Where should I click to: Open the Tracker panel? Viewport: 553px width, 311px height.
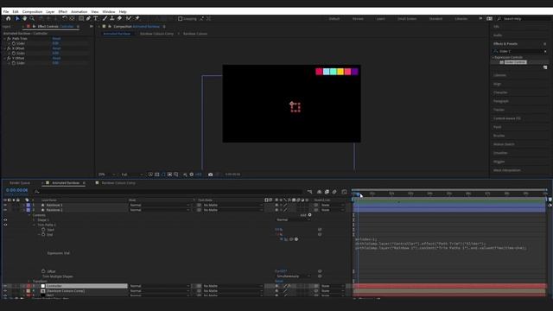point(499,110)
